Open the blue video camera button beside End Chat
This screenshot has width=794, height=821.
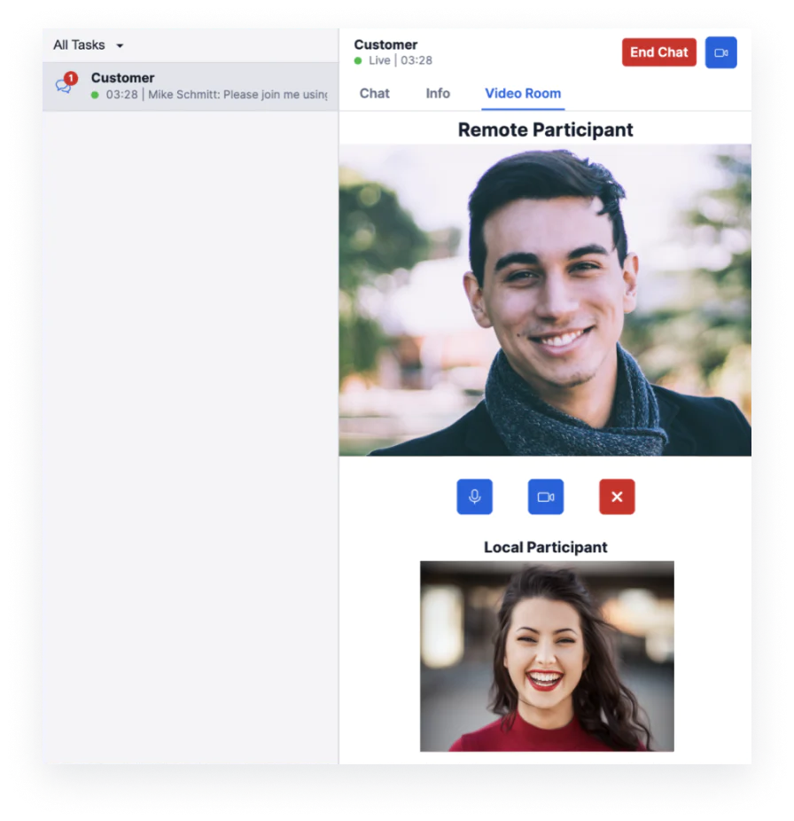[720, 52]
